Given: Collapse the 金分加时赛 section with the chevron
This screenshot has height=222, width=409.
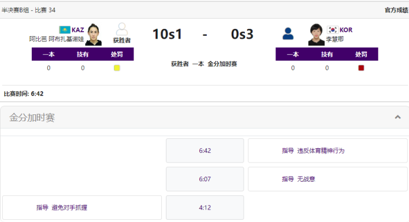Looking at the screenshot, I should [398, 117].
